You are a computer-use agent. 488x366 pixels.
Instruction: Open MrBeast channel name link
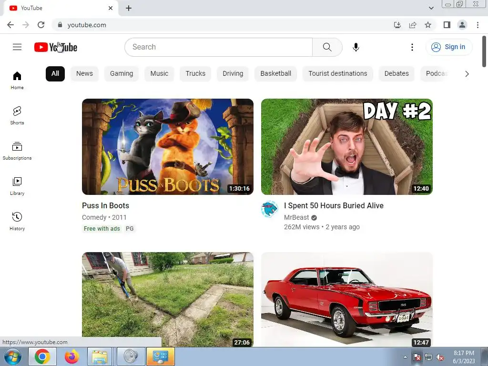[296, 217]
